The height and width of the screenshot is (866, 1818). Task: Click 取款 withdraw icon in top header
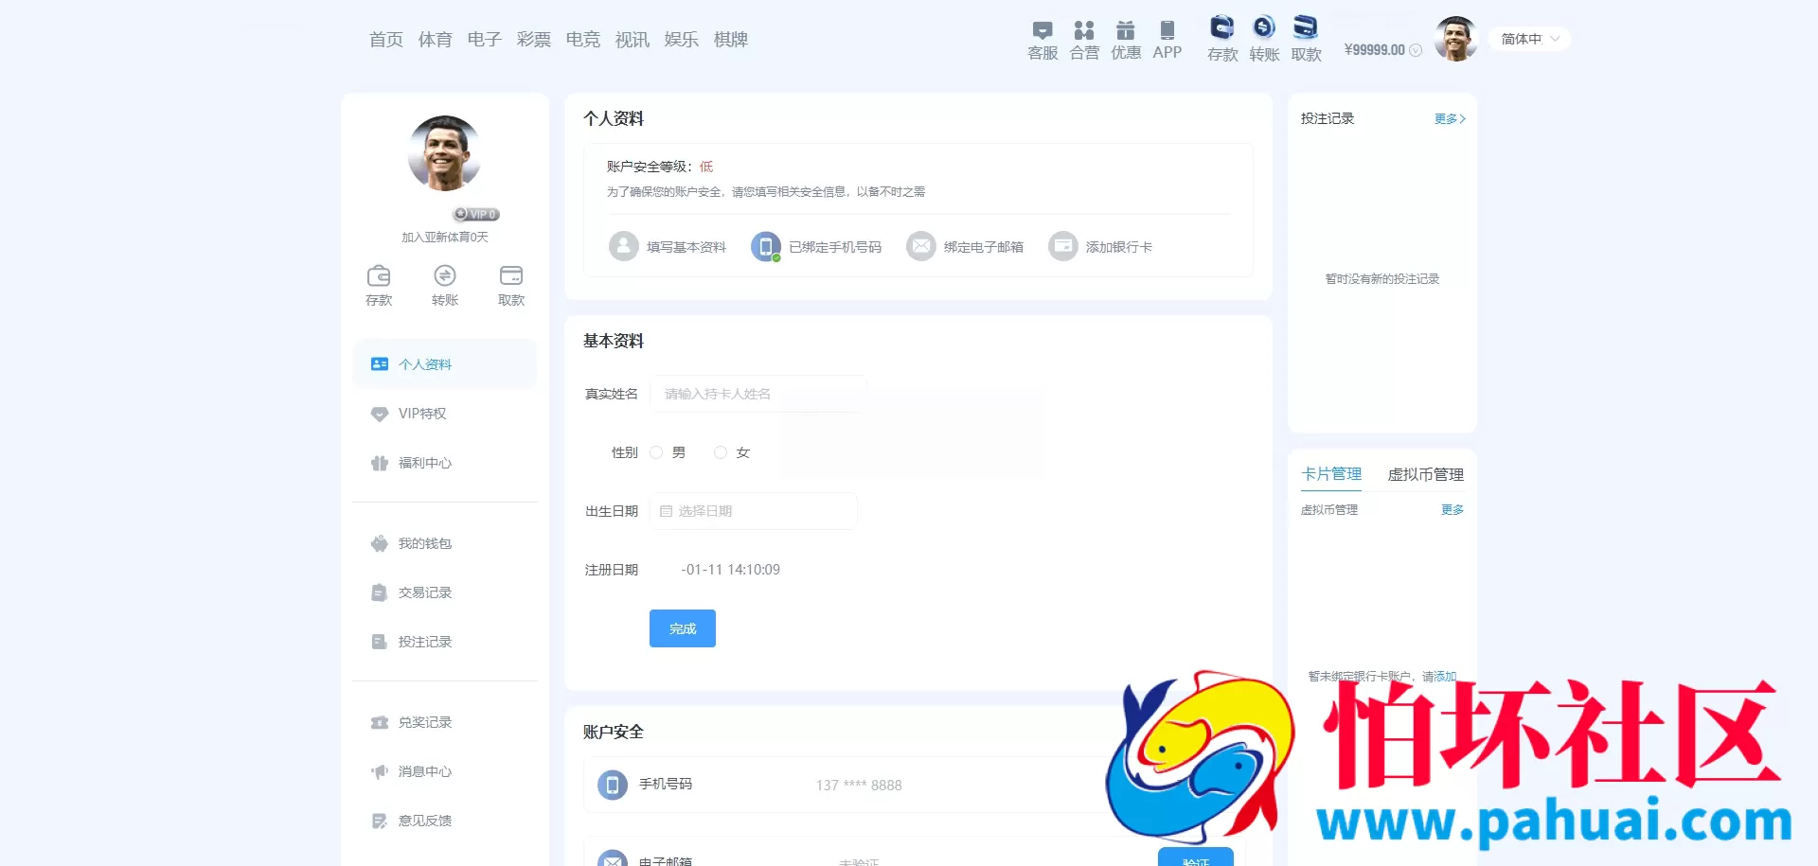[1306, 27]
